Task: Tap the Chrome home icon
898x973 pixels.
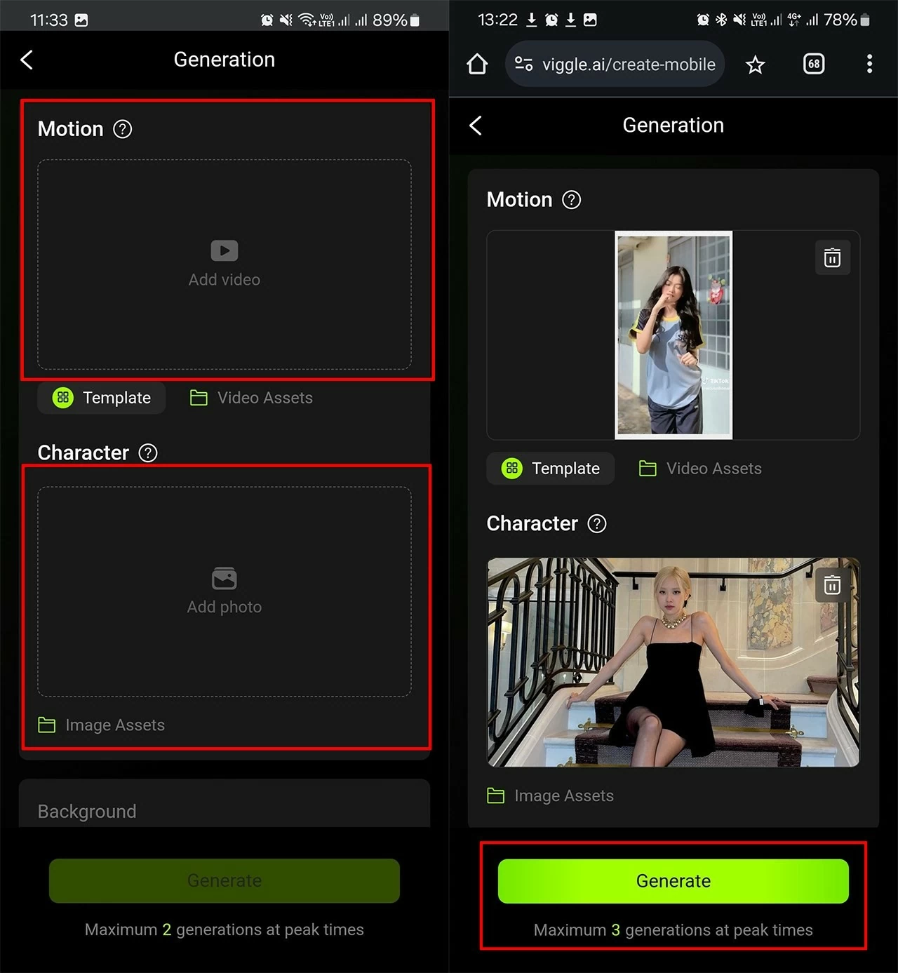Action: [476, 64]
